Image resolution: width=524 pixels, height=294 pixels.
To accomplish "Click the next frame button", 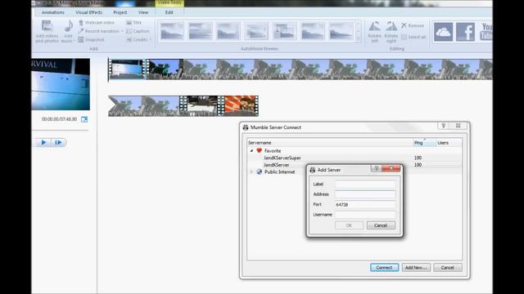I will tap(58, 142).
